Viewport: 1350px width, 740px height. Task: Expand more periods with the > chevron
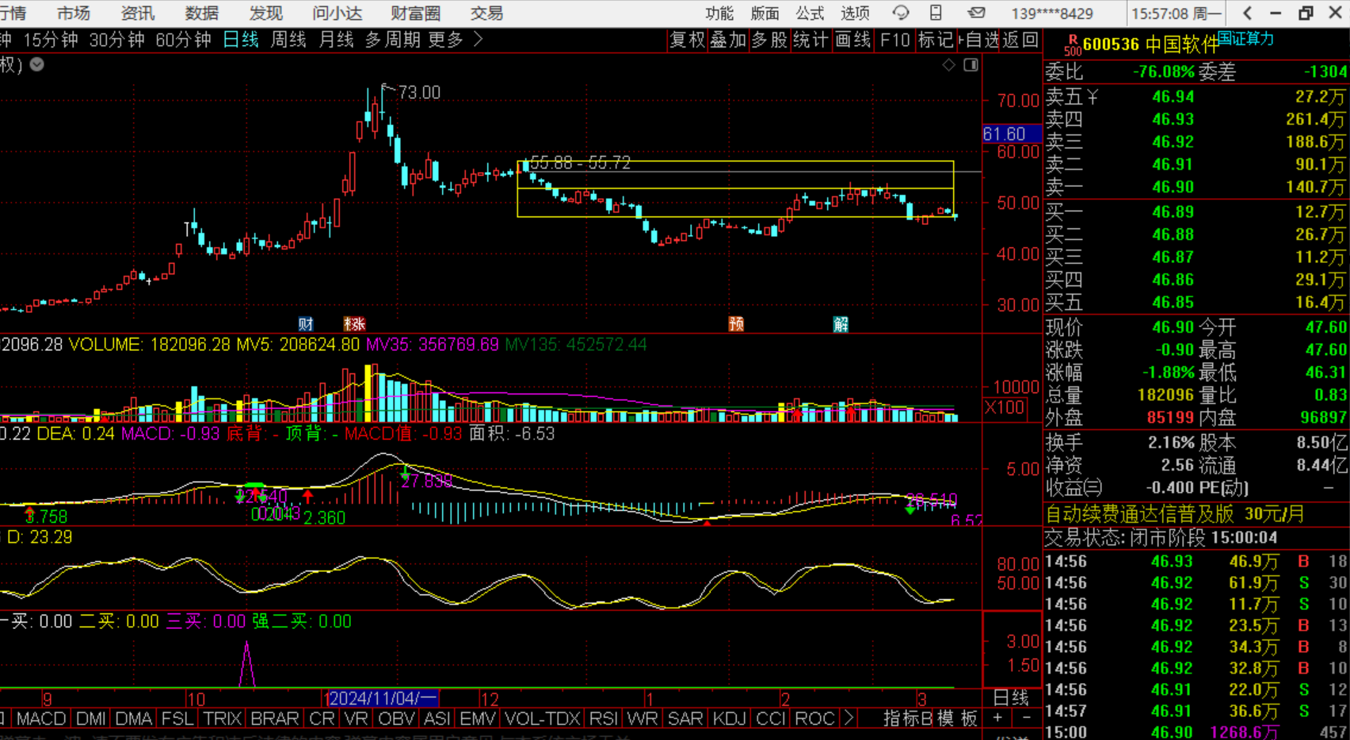pyautogui.click(x=478, y=39)
